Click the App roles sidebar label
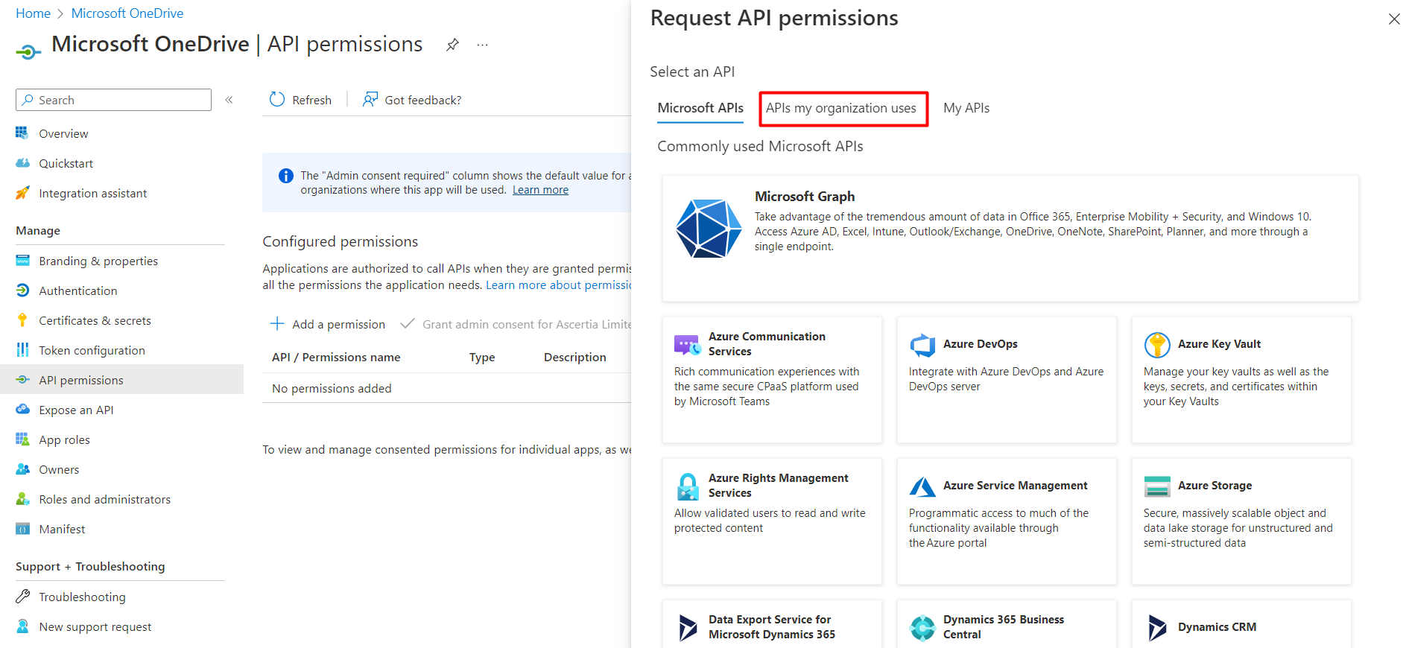 (x=64, y=439)
